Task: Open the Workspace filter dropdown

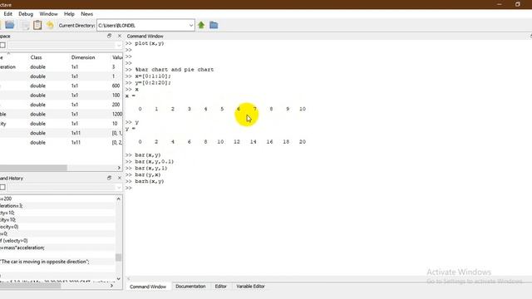Action: click(x=118, y=45)
